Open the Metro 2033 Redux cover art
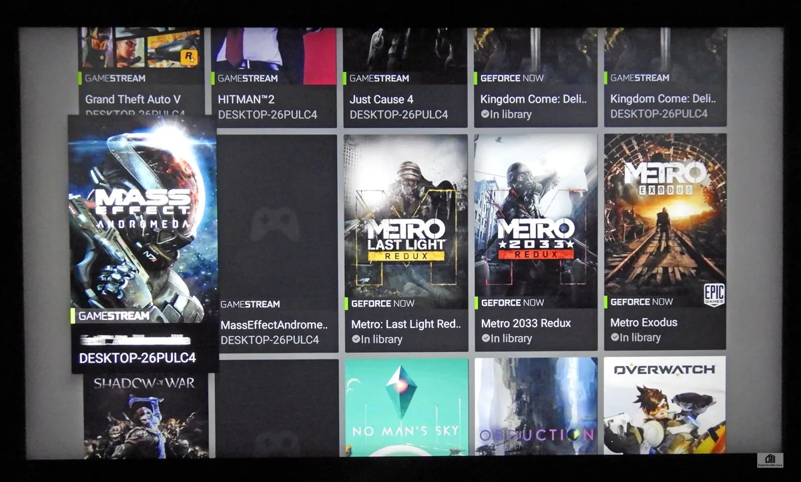801x482 pixels. tap(536, 221)
